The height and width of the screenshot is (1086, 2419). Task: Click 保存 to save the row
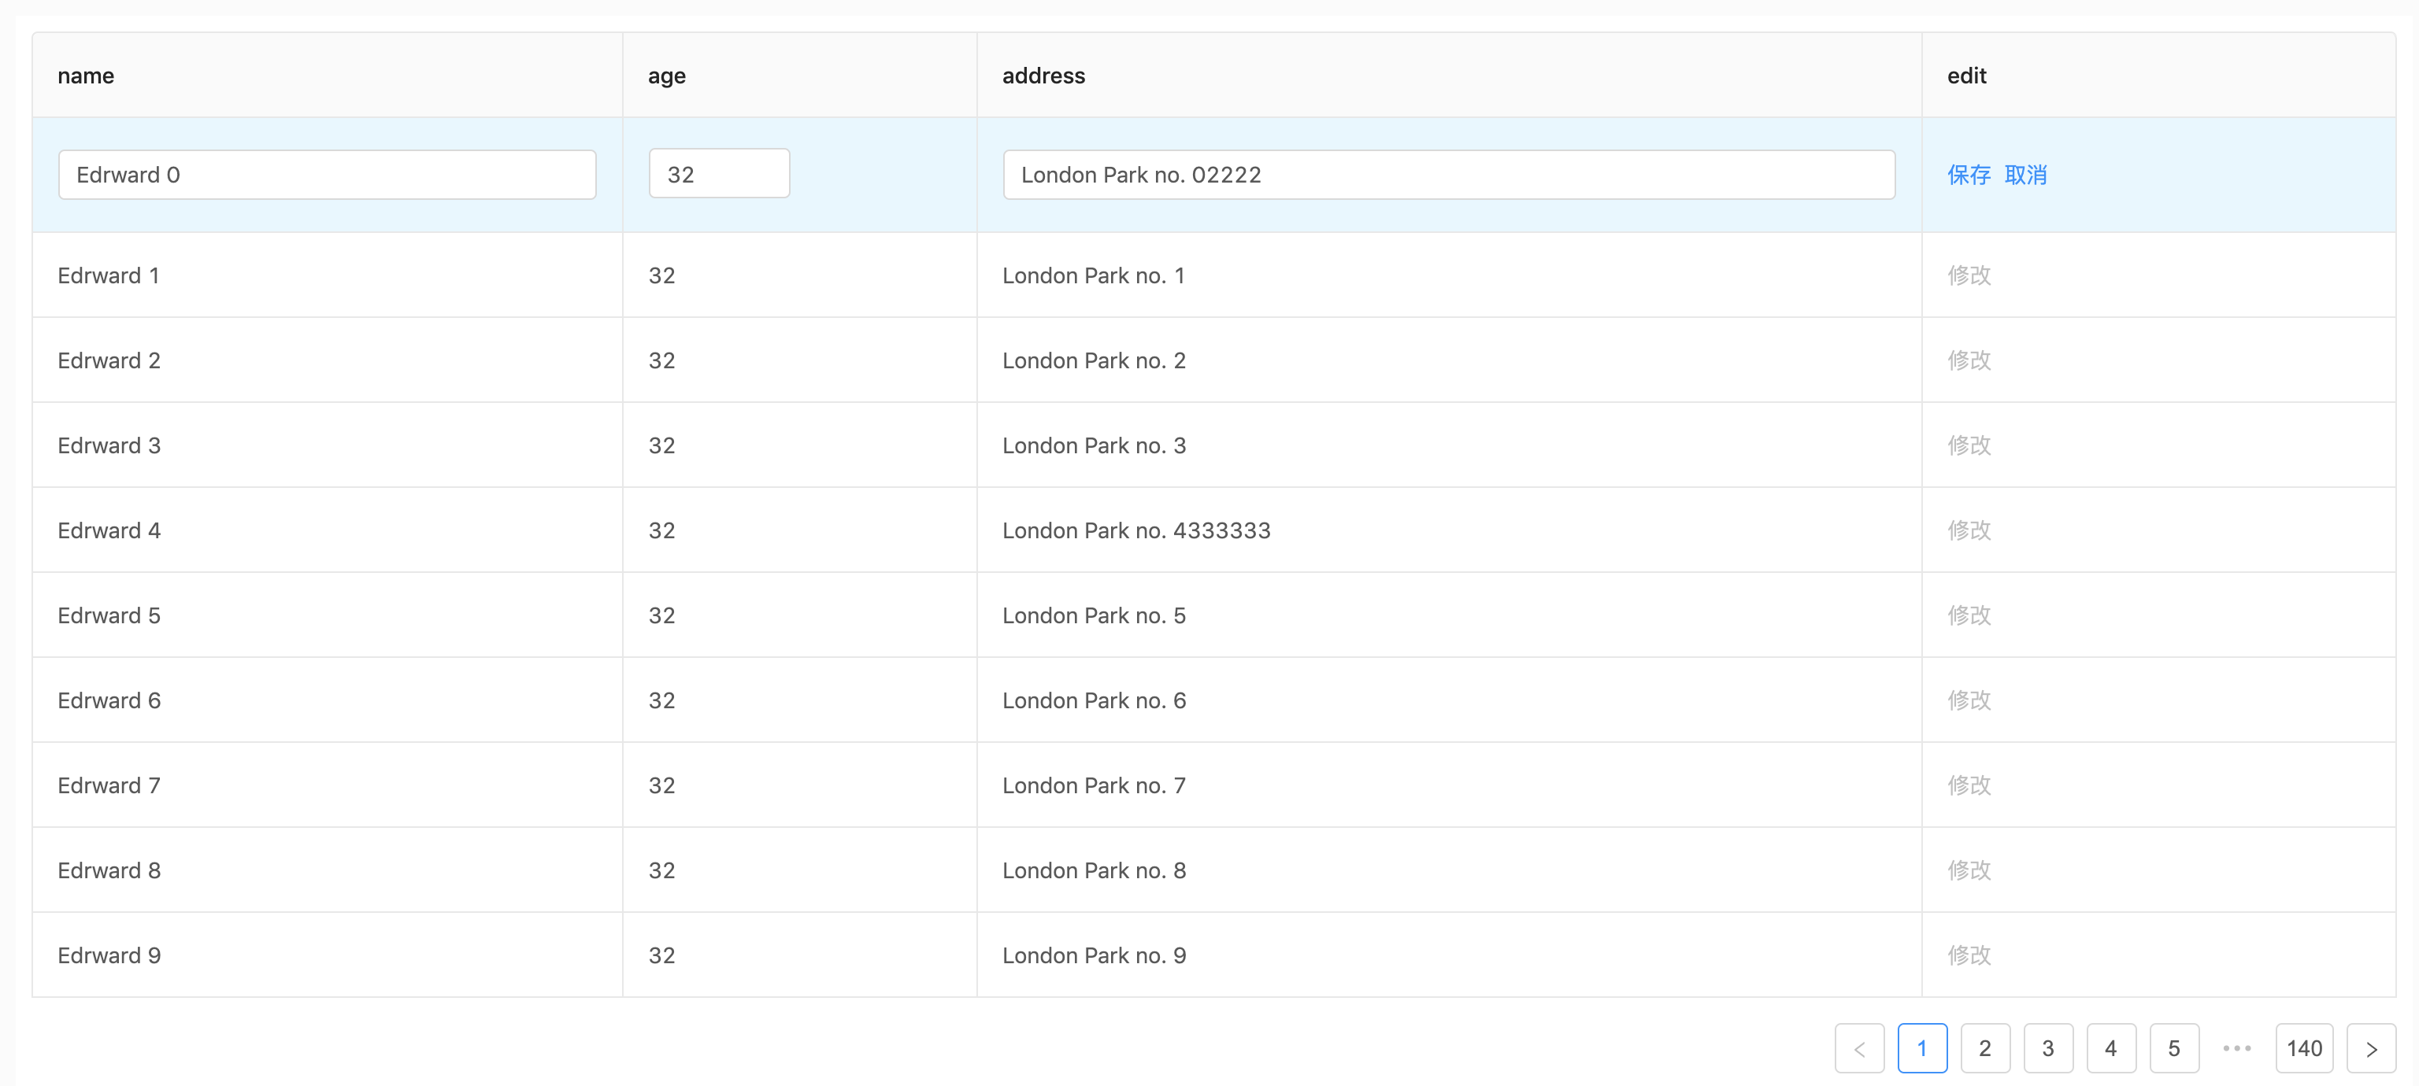pos(1969,175)
